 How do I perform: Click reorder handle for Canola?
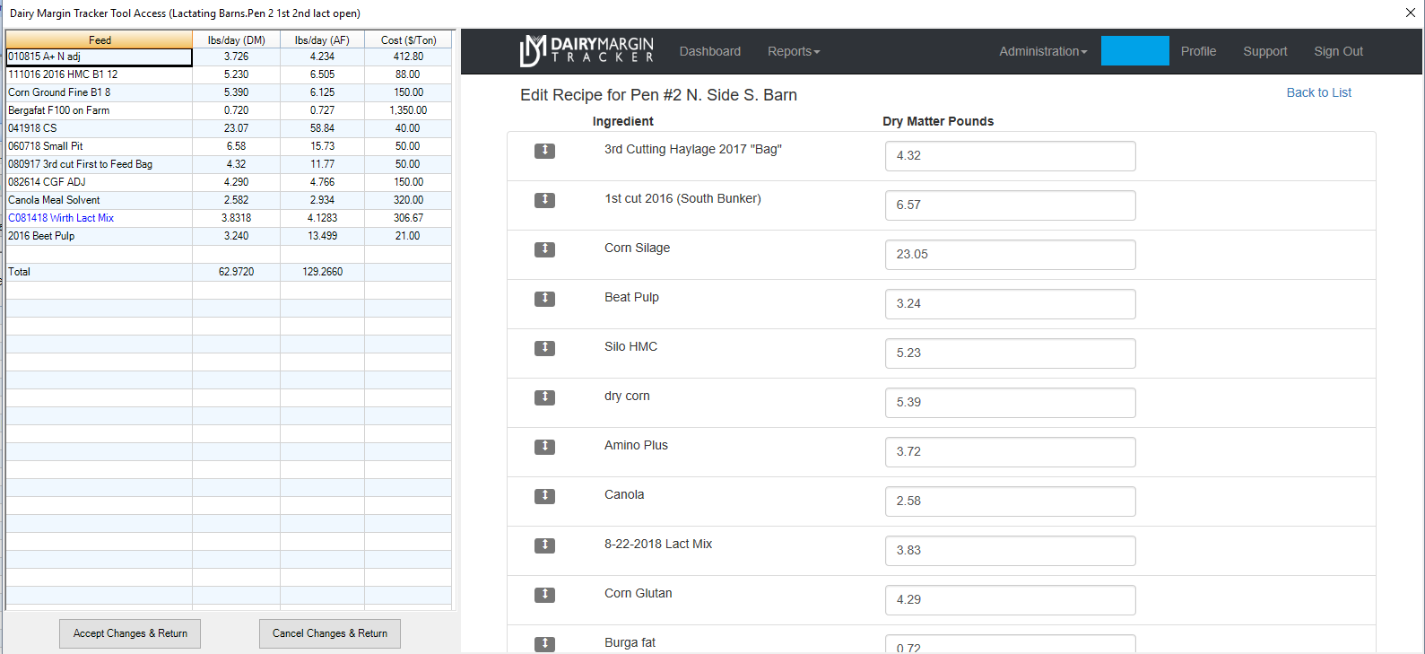click(x=544, y=496)
